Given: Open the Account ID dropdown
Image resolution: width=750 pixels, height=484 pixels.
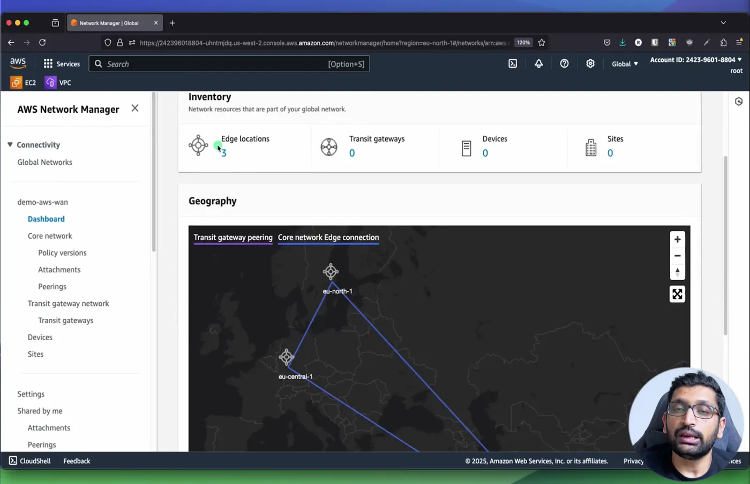Looking at the screenshot, I should (696, 60).
